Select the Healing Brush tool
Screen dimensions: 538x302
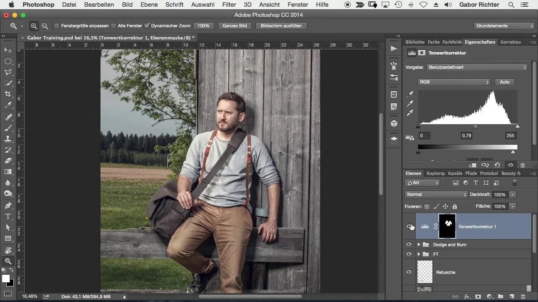tap(8, 117)
